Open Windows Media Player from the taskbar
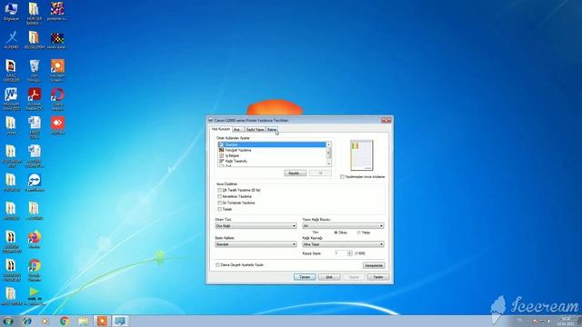The width and height of the screenshot is (582, 327). (45, 321)
